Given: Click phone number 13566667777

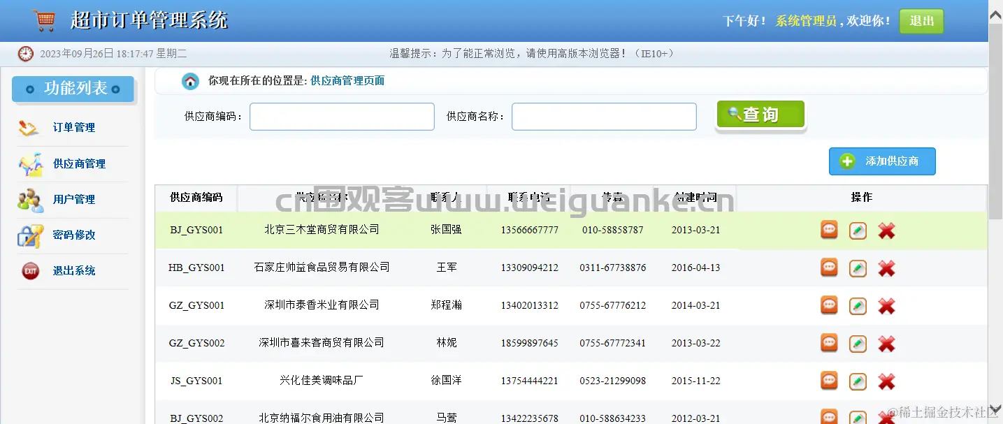Looking at the screenshot, I should [x=529, y=230].
